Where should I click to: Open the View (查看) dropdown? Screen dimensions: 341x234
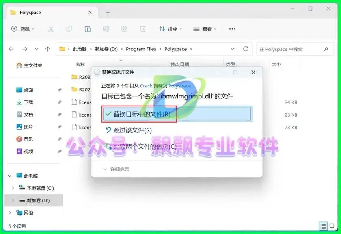(205, 29)
